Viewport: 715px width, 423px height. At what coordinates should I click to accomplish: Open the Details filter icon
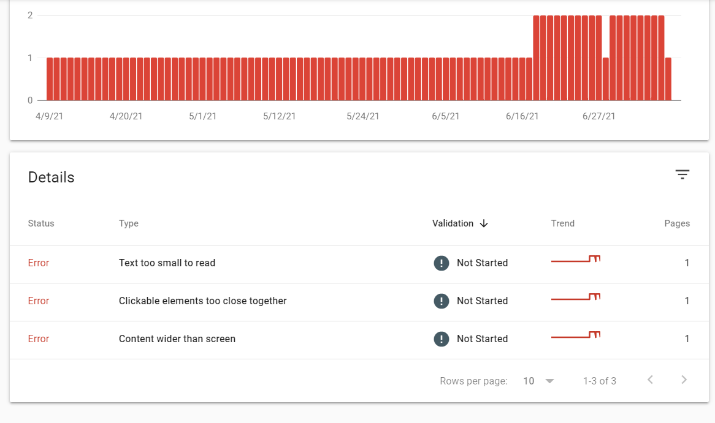click(x=682, y=174)
